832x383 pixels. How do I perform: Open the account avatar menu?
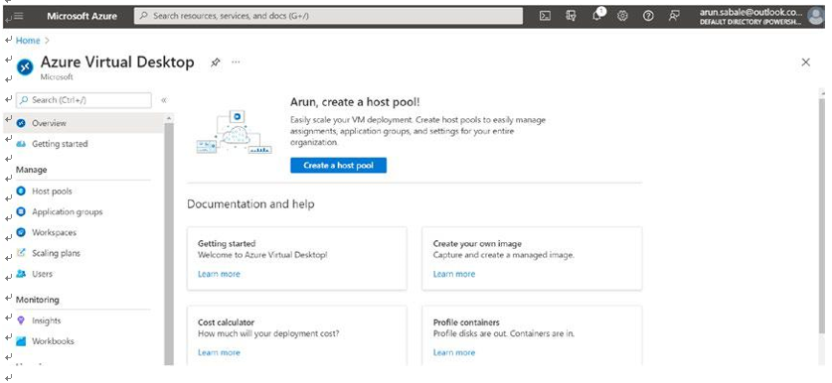(815, 16)
